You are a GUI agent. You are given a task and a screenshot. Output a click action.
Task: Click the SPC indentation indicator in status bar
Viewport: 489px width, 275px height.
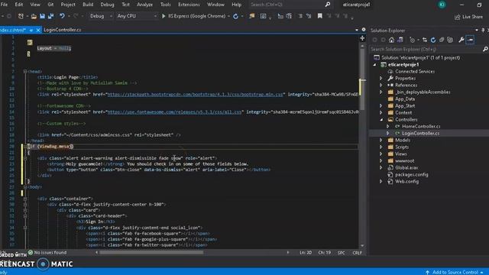coord(342,253)
